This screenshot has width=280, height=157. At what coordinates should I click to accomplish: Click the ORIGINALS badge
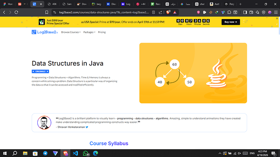click(40, 71)
